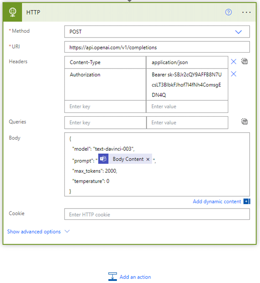Click the application/json header value field
Viewport: 260px width, 283px height.
point(187,62)
